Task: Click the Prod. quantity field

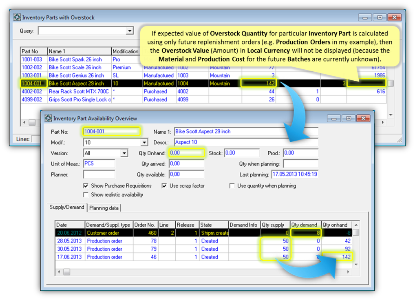Action: pos(301,153)
